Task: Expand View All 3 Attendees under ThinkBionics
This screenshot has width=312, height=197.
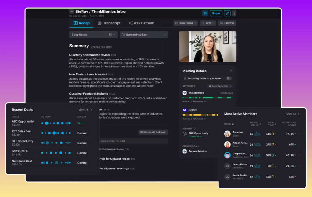Action: [x=194, y=102]
